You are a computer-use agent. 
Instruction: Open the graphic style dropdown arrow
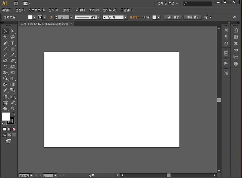(x=158, y=17)
